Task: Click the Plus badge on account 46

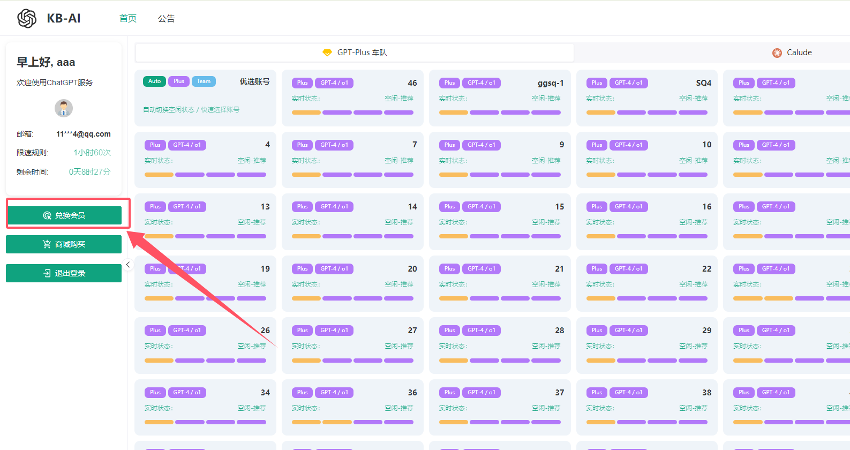Action: 302,83
